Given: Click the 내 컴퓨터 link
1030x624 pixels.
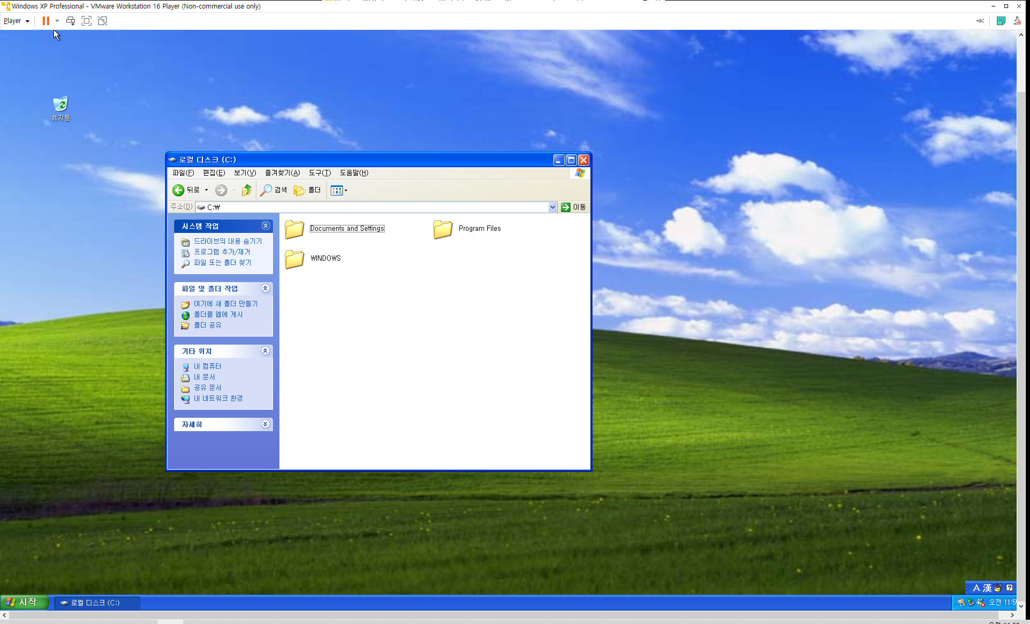Looking at the screenshot, I should tap(207, 366).
